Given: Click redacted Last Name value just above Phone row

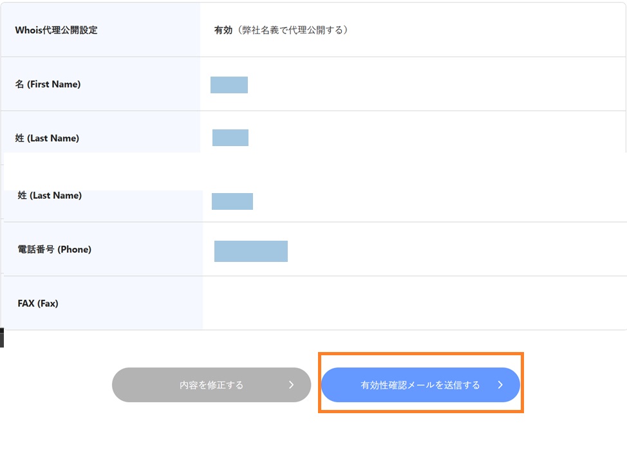Looking at the screenshot, I should [232, 201].
